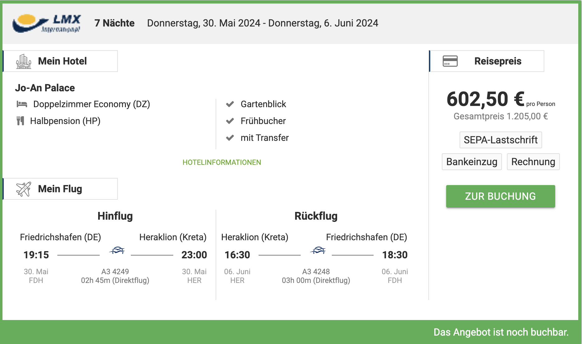This screenshot has width=582, height=344.
Task: Click the bed icon for Doppelzimmer
Action: (x=22, y=104)
